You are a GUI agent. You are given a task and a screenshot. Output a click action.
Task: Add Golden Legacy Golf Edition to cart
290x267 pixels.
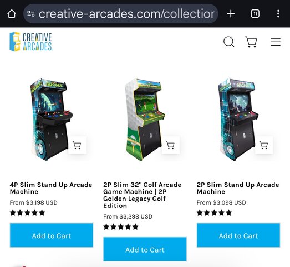145,249
